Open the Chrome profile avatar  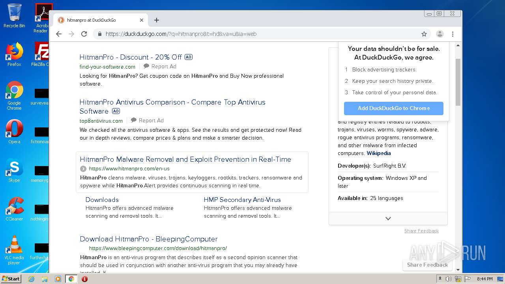440,34
